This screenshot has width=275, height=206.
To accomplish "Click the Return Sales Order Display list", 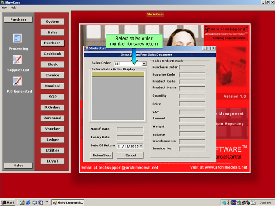I will [x=117, y=97].
